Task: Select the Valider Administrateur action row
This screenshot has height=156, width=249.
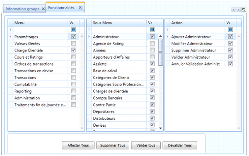Action: 201,57
